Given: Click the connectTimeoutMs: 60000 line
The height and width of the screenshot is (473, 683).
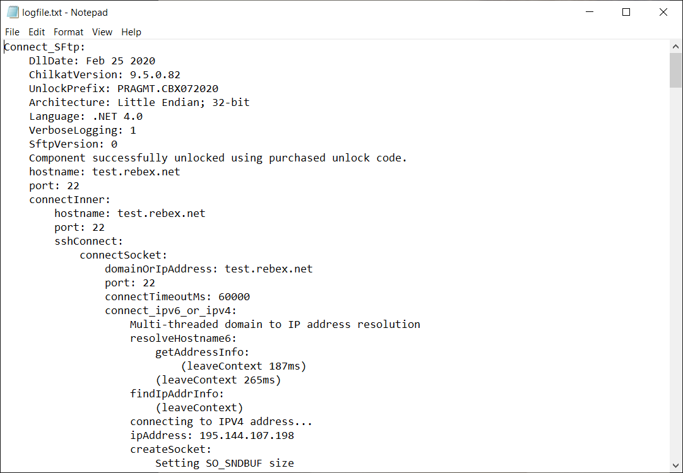Looking at the screenshot, I should click(x=177, y=296).
